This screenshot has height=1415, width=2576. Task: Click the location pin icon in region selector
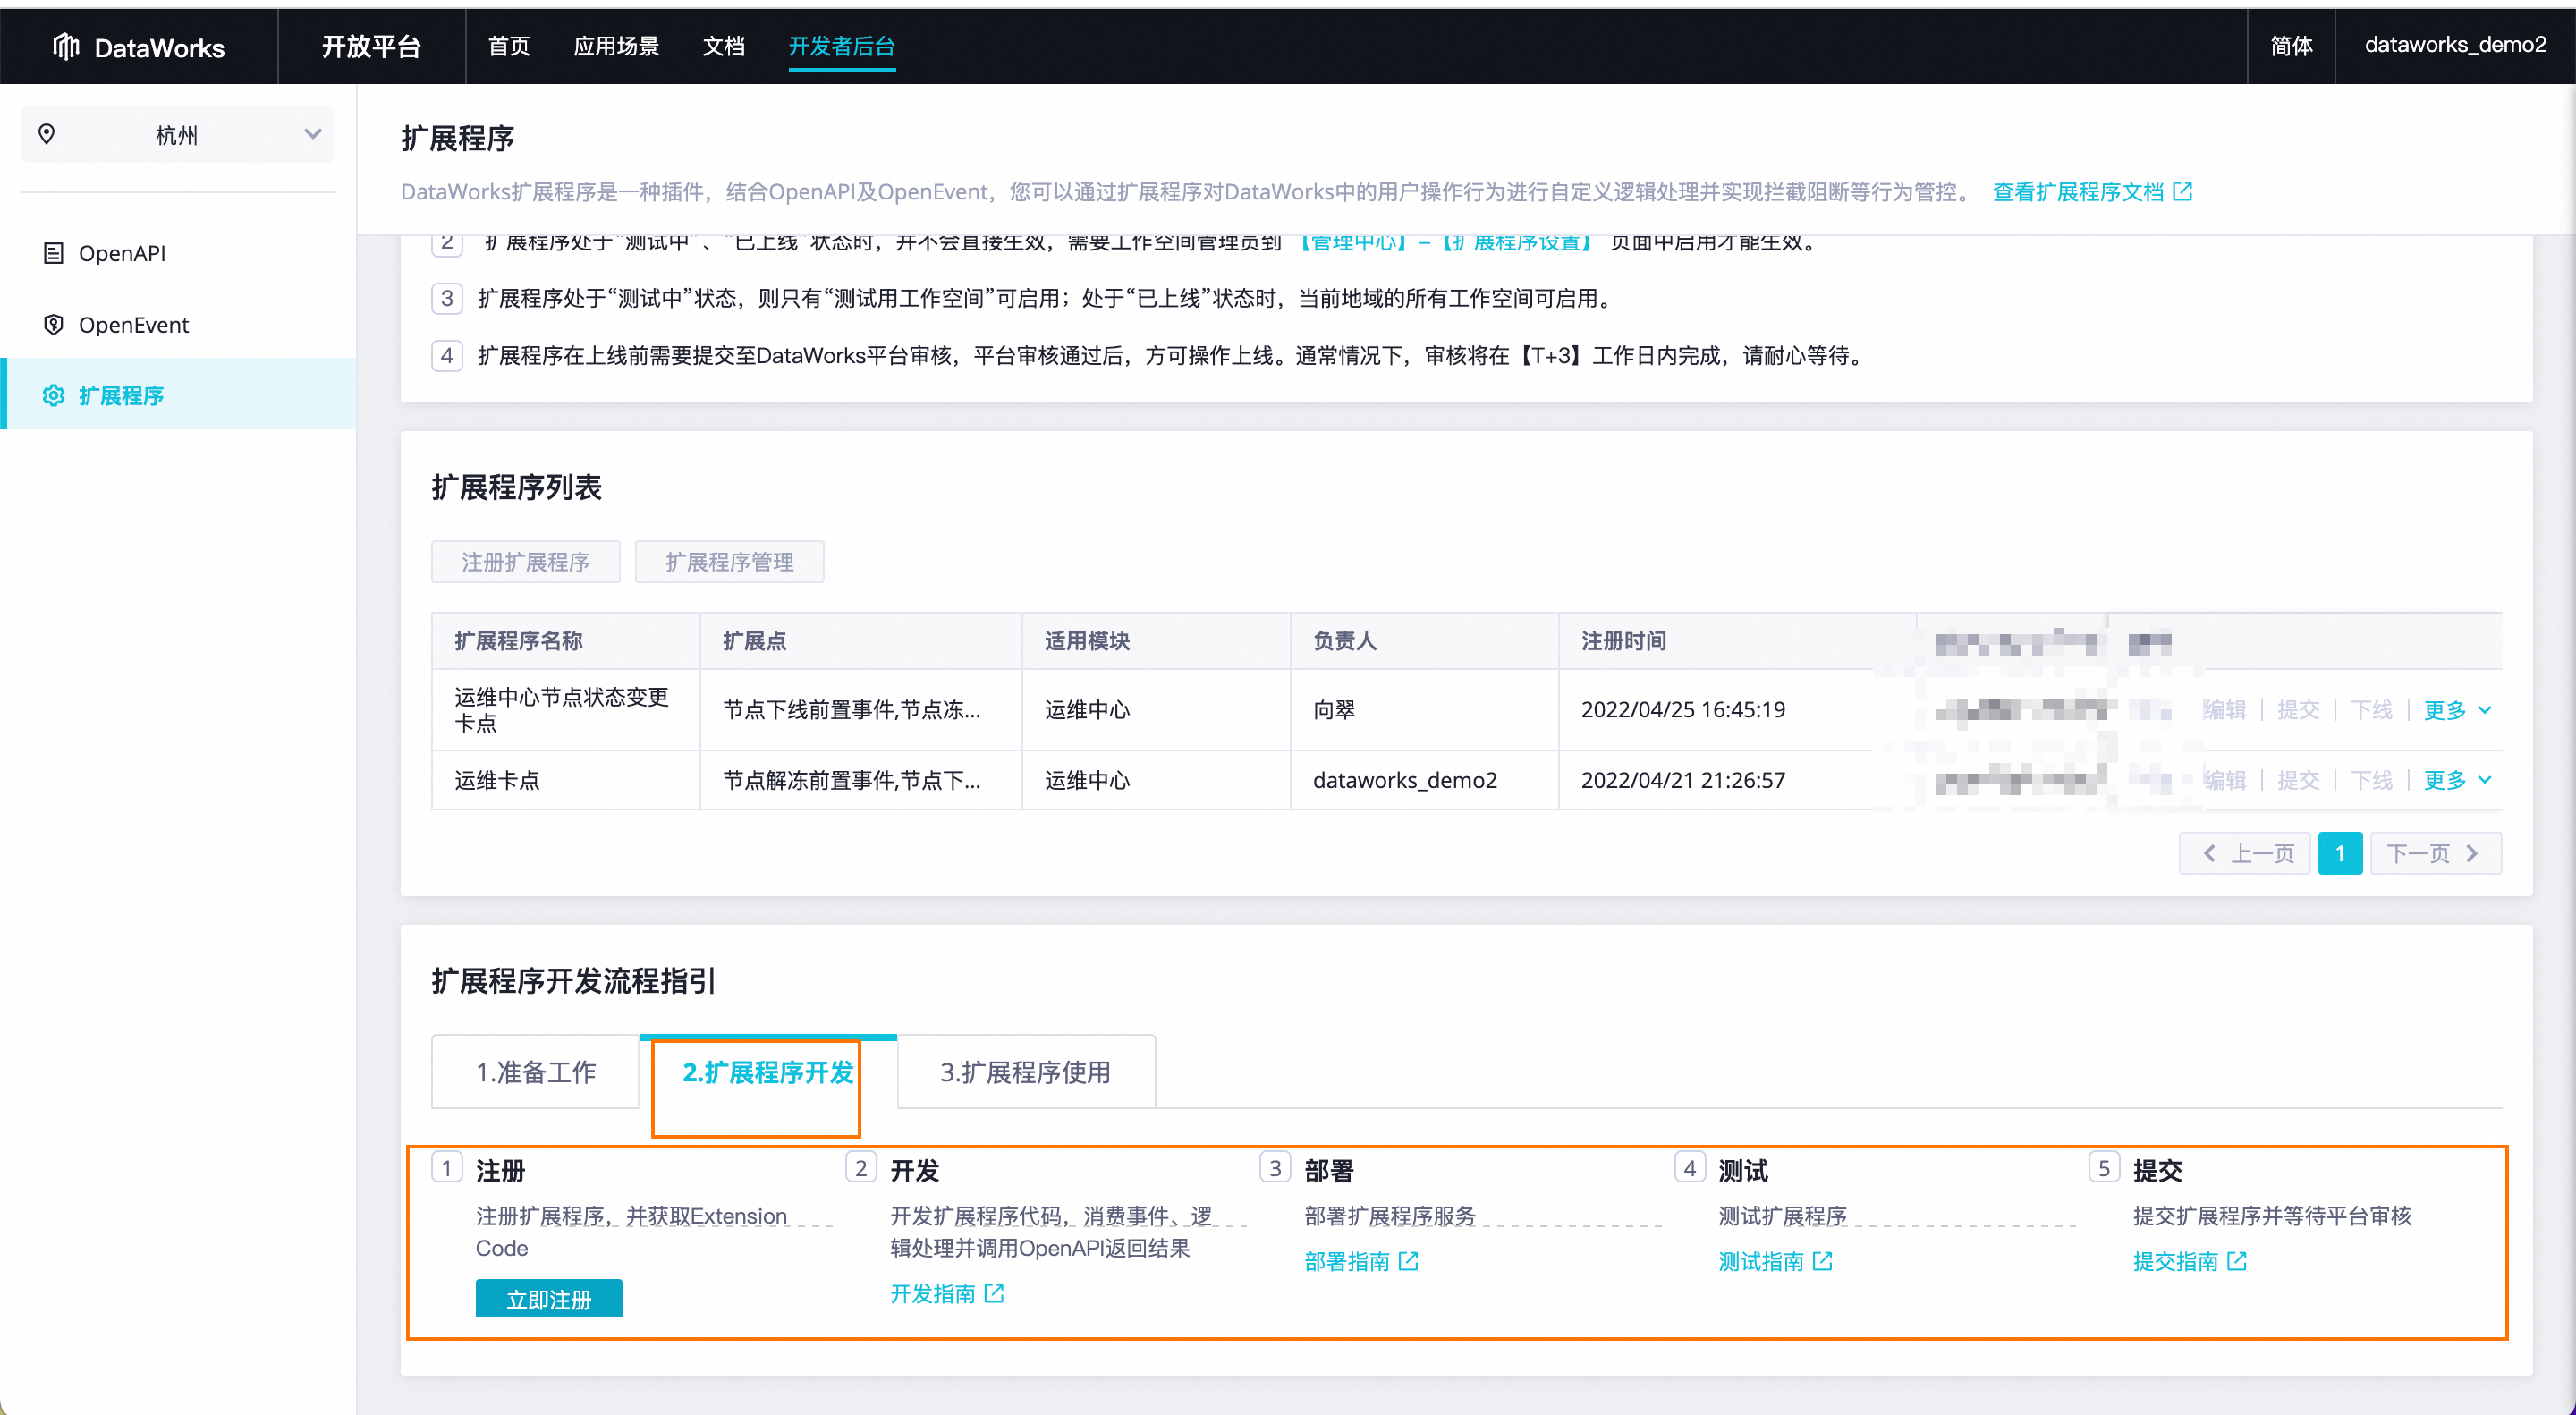click(46, 134)
